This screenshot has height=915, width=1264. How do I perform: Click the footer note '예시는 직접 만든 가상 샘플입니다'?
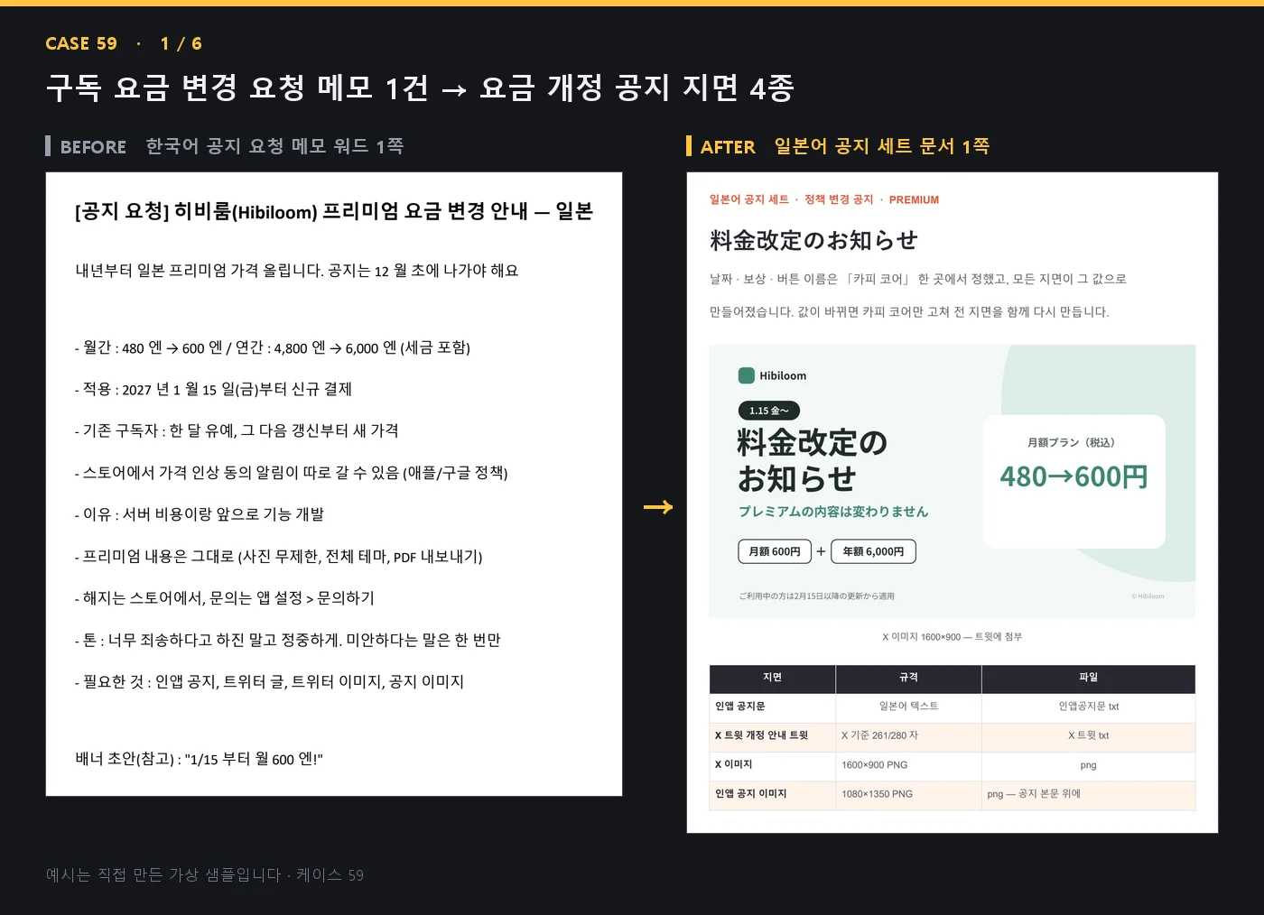coord(163,874)
